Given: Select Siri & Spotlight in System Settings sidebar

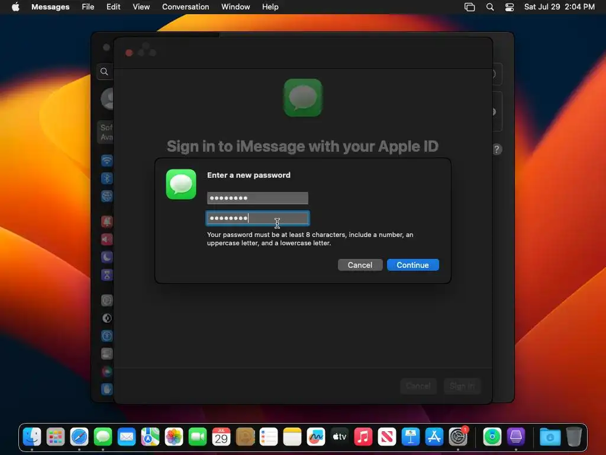Looking at the screenshot, I should (x=107, y=371).
